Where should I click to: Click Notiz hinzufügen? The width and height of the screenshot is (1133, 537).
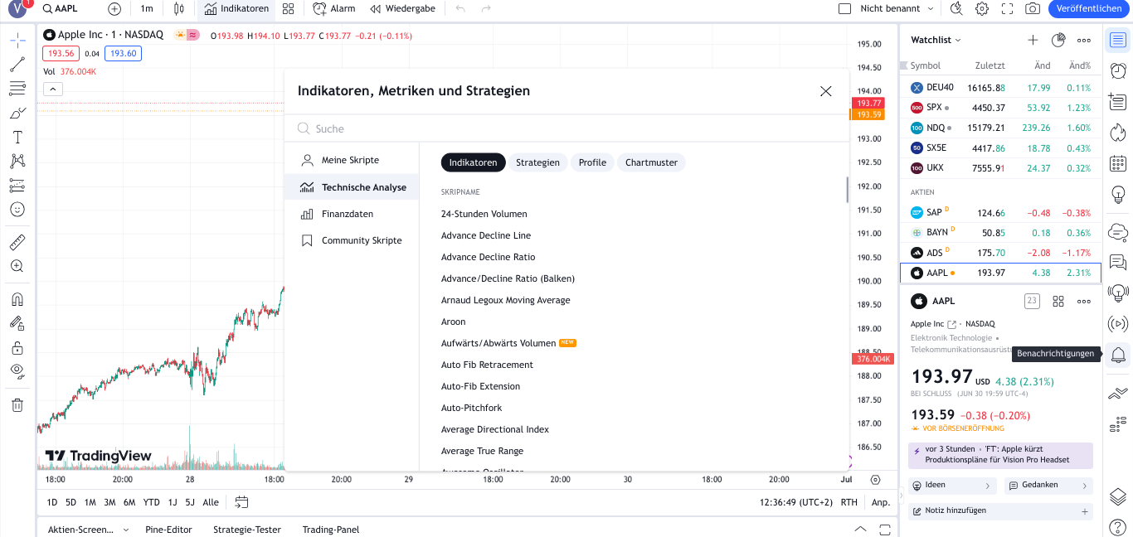(1000, 510)
